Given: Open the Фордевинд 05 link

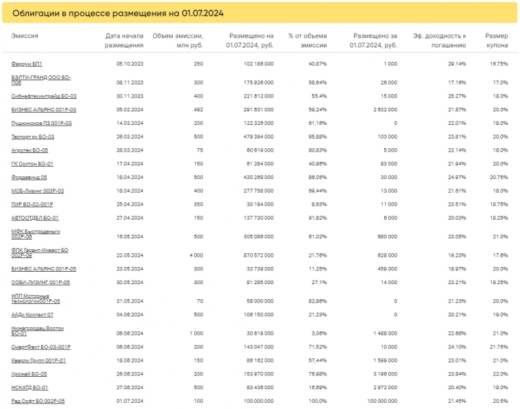Looking at the screenshot, I should [29, 178].
